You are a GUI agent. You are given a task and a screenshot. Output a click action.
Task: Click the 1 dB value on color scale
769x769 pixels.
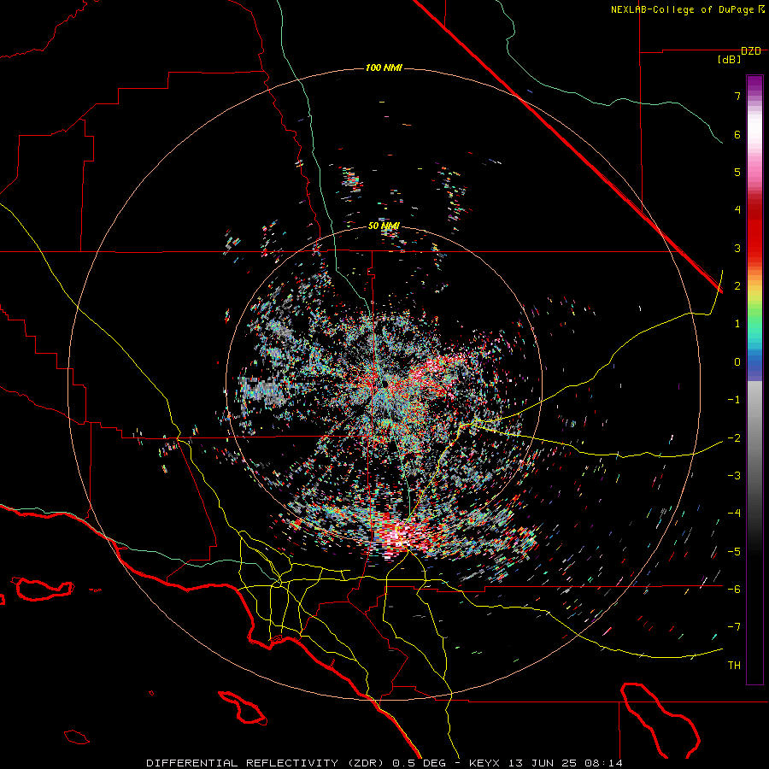(737, 324)
